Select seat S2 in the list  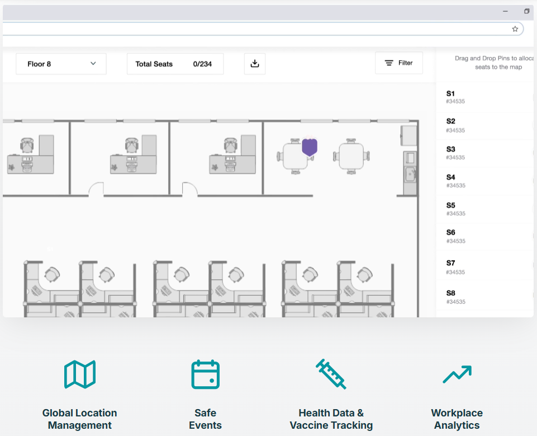[x=484, y=125]
